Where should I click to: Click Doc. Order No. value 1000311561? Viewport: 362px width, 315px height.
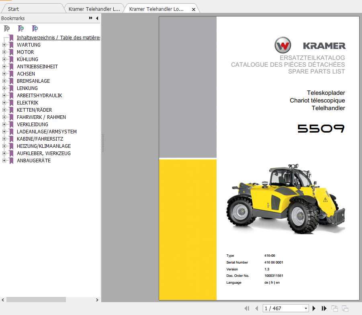click(274, 276)
